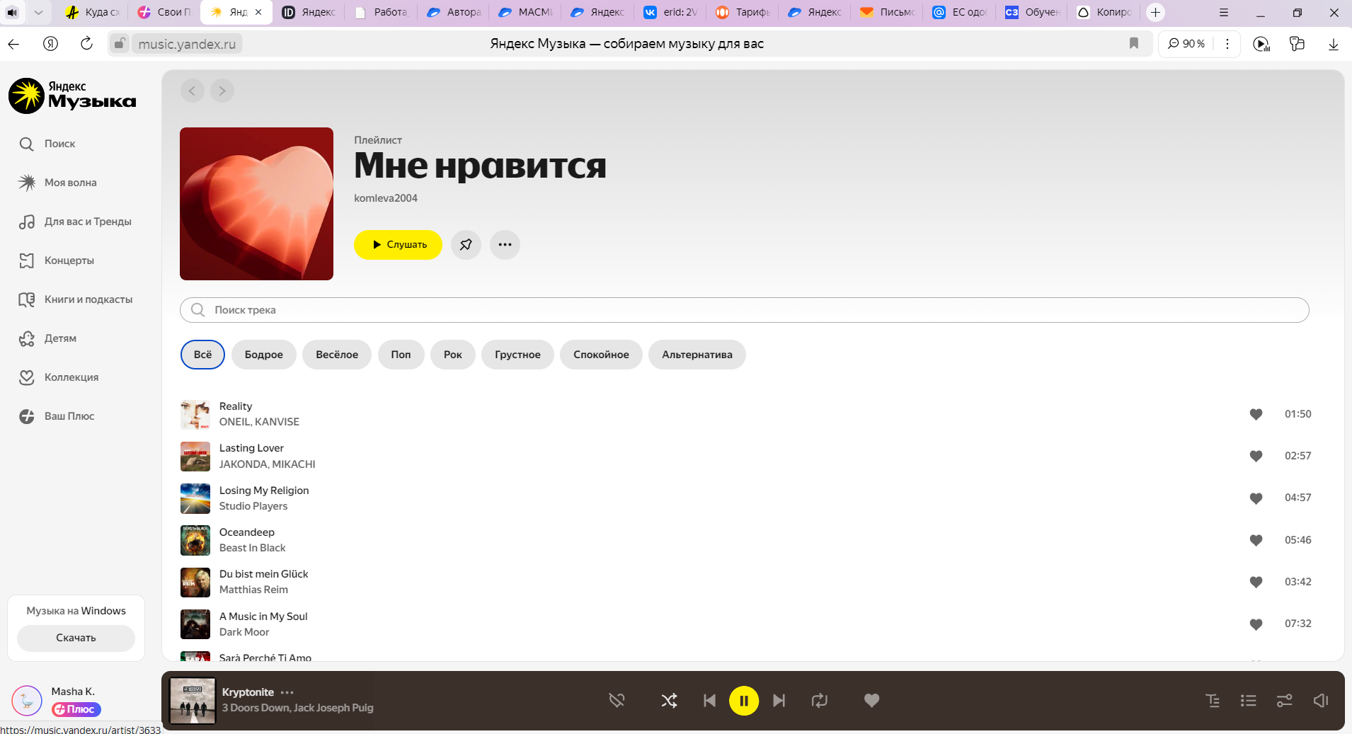
Task: Unlike Lasting Lover via heart icon
Action: [x=1256, y=456]
